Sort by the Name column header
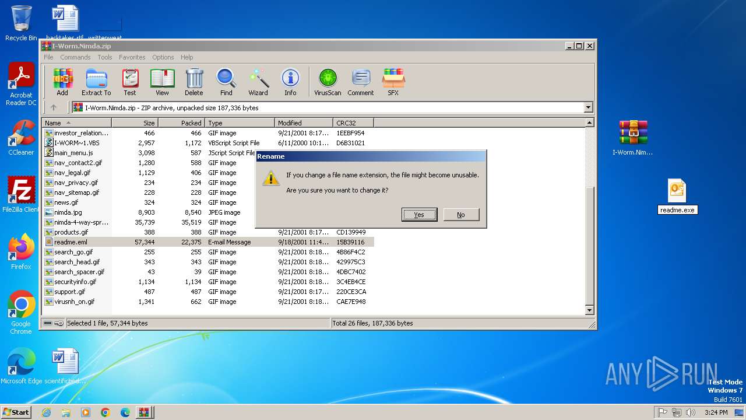Image resolution: width=746 pixels, height=420 pixels. (x=76, y=123)
